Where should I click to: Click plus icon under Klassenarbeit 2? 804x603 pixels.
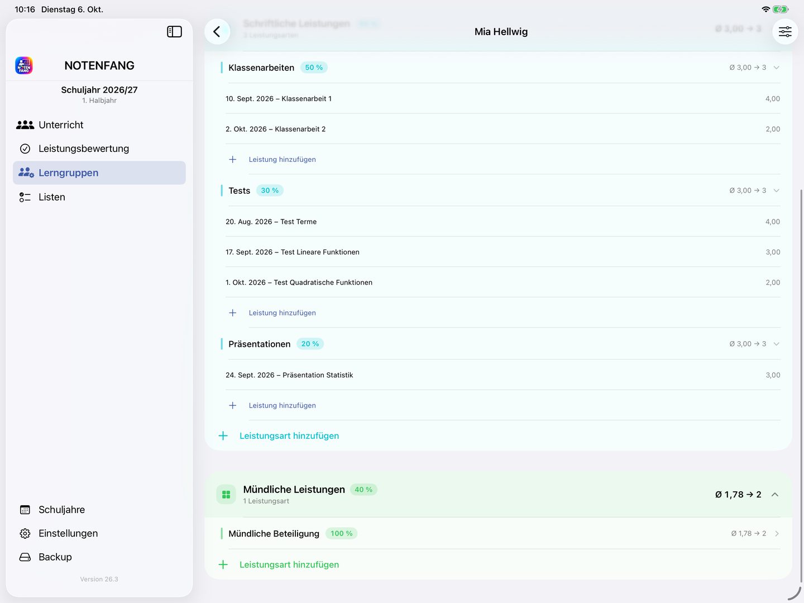(233, 159)
